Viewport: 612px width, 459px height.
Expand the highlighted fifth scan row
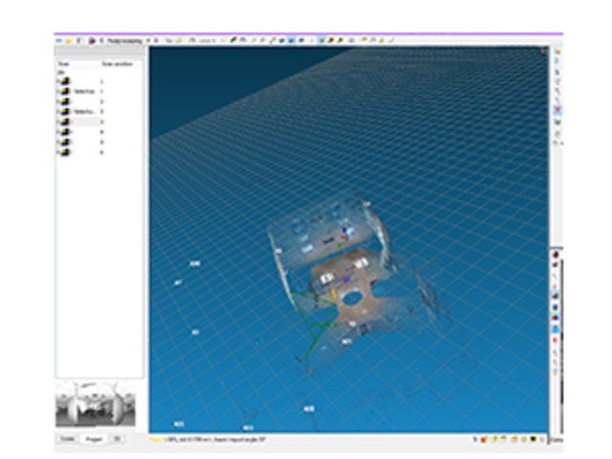(58, 121)
